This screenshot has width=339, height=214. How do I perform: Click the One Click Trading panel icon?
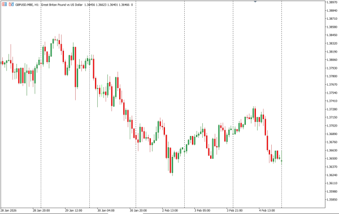point(4,5)
